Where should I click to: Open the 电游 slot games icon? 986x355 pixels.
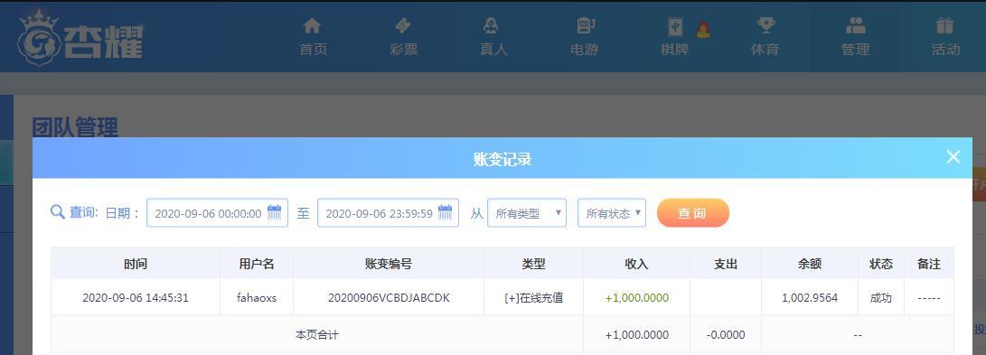pyautogui.click(x=585, y=26)
